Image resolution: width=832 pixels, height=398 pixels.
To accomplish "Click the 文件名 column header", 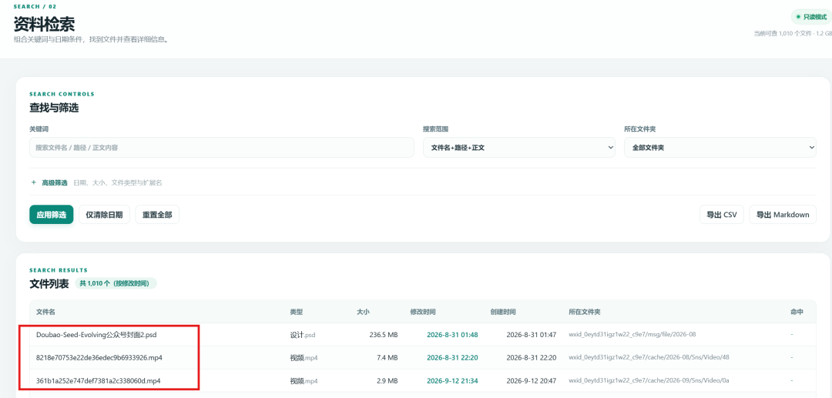I will (x=45, y=312).
